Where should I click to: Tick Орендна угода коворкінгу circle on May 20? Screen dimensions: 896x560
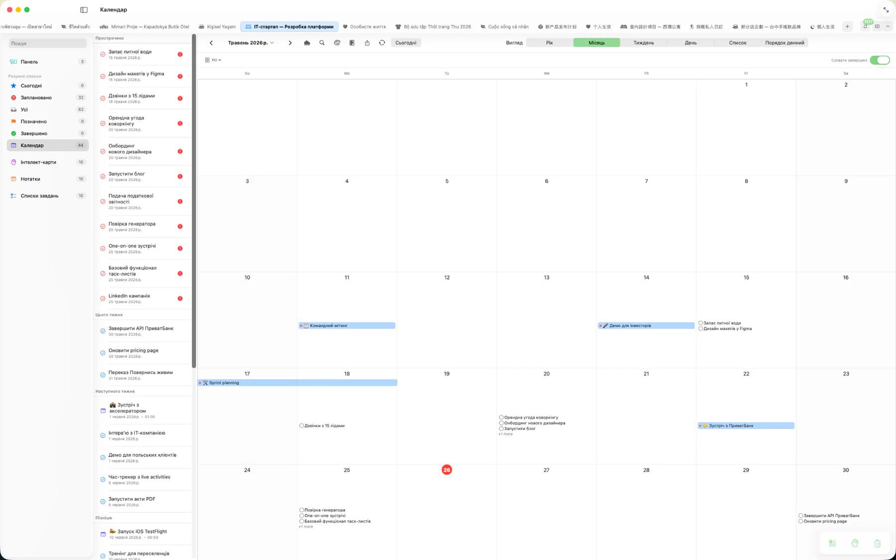(501, 418)
